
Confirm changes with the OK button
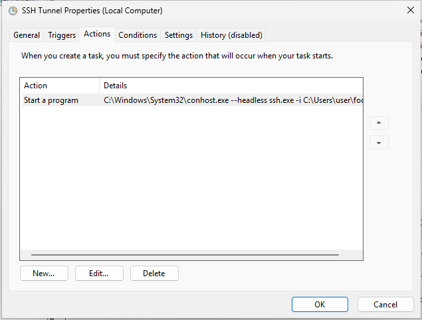tap(320, 304)
